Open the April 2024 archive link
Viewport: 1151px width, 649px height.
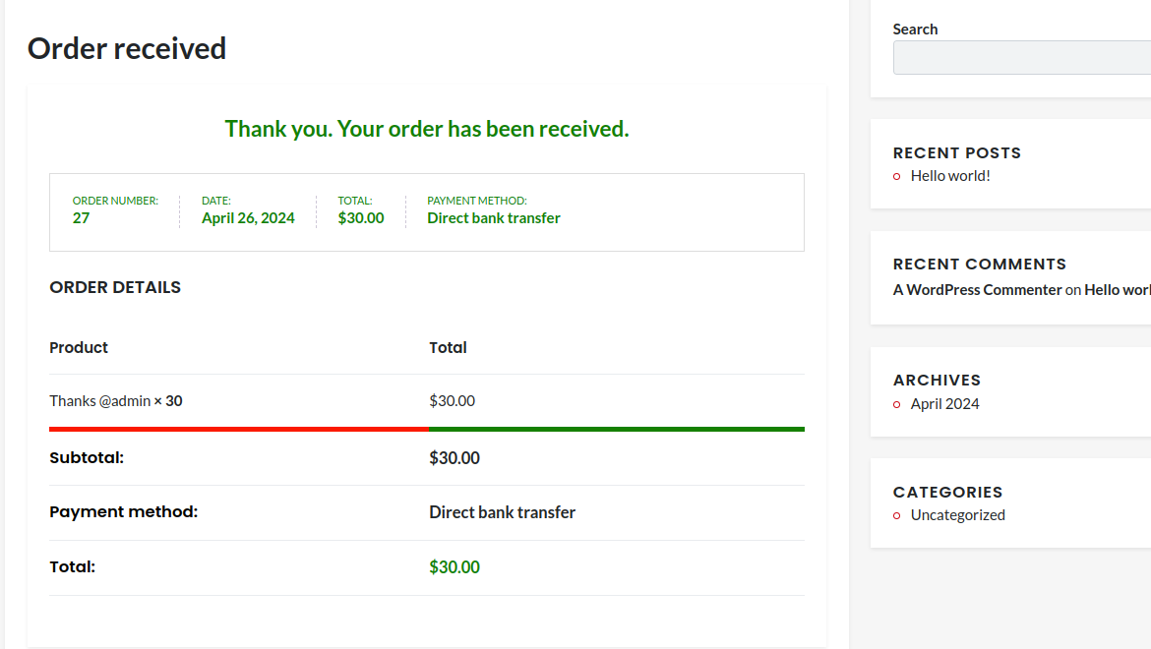pos(944,404)
